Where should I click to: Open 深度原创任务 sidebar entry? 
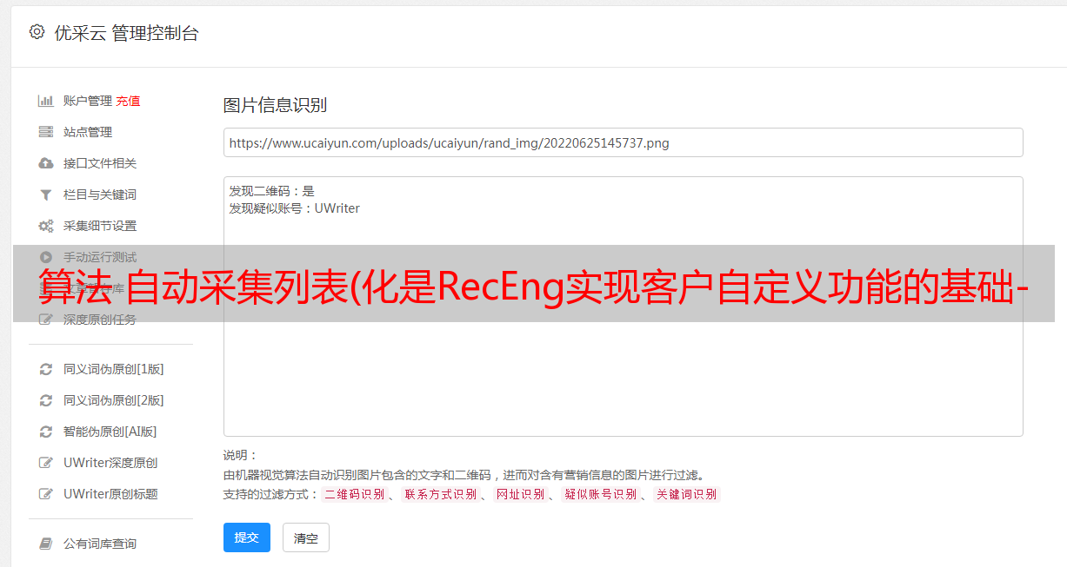pyautogui.click(x=100, y=320)
